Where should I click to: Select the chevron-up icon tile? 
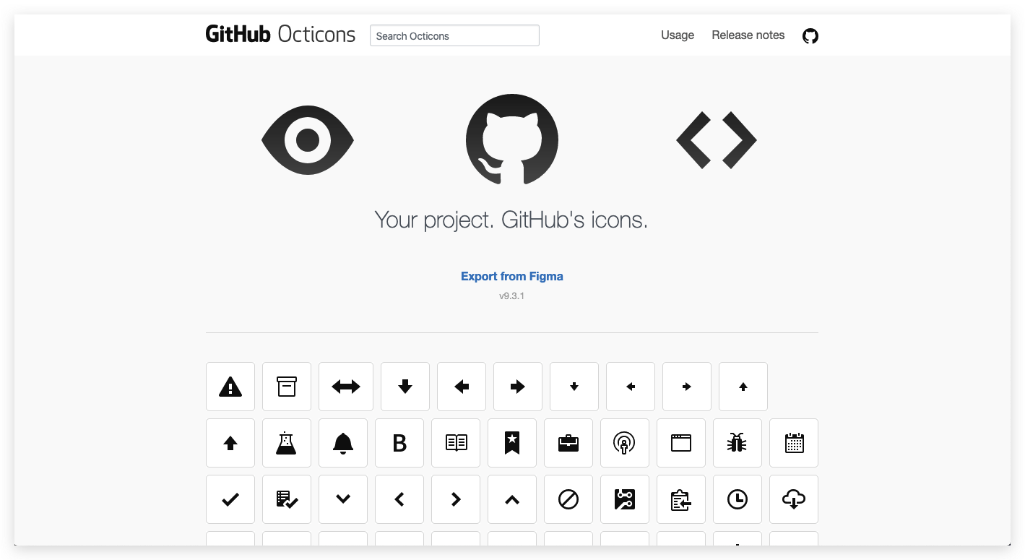[512, 499]
